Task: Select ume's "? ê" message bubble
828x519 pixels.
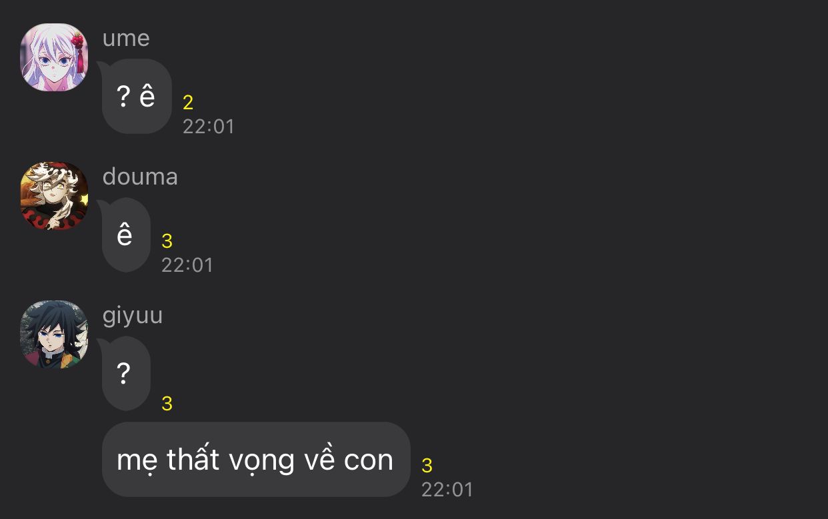Action: [x=137, y=97]
